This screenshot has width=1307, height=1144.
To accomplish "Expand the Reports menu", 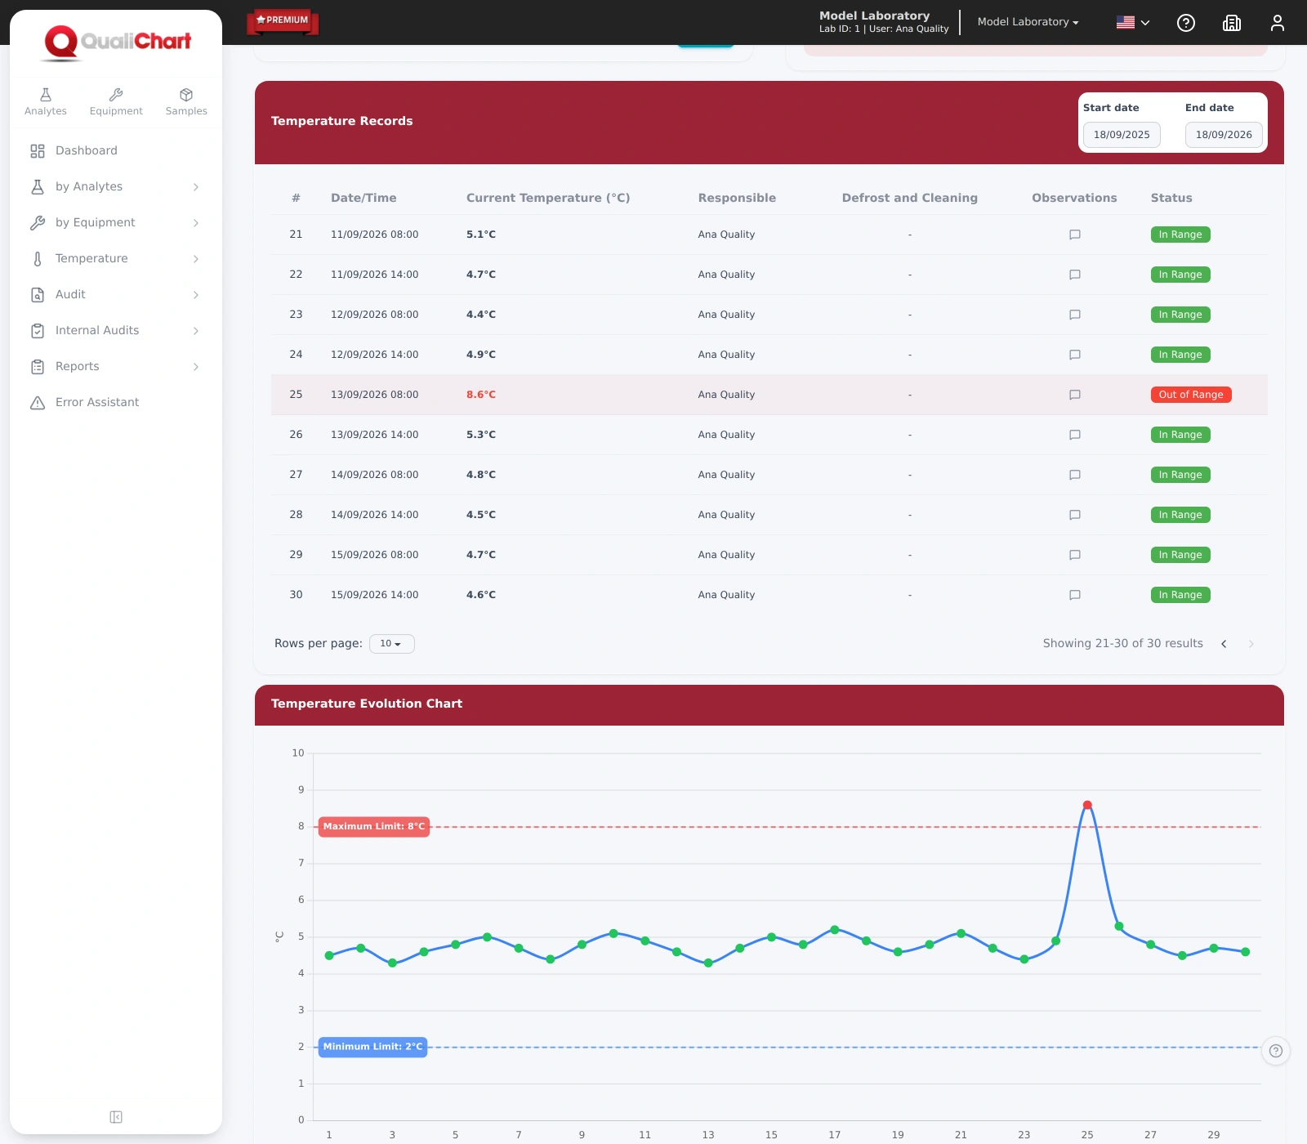I will pos(115,366).
